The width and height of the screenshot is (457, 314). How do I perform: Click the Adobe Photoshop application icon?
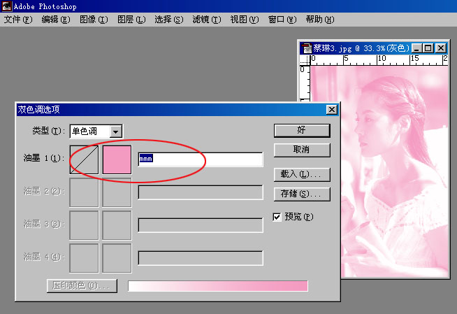click(x=6, y=6)
